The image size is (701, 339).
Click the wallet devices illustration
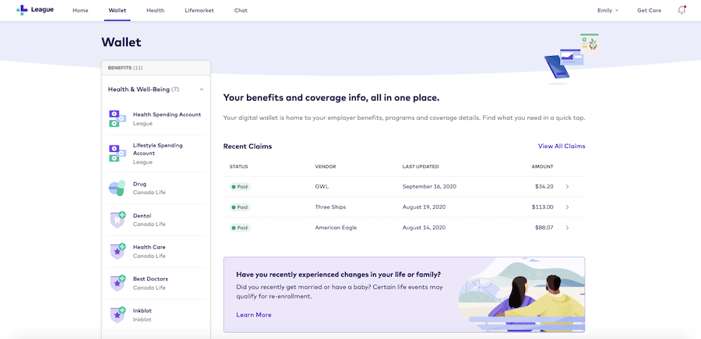pos(572,58)
